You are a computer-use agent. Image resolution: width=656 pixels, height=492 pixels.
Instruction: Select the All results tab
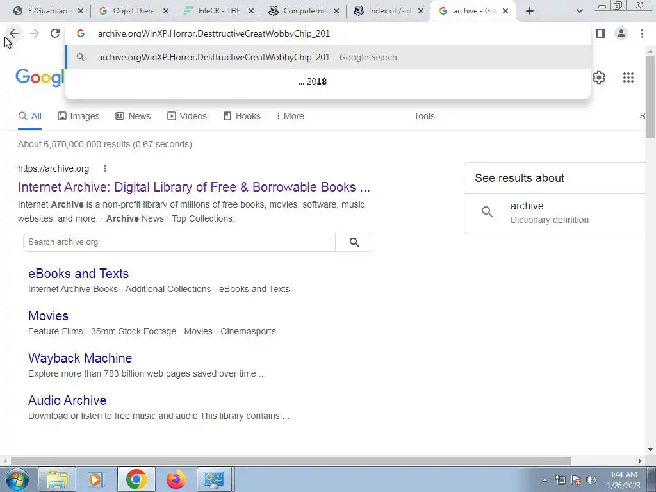tap(30, 117)
